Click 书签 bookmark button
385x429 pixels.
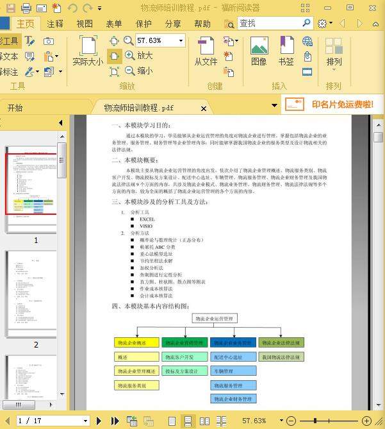(x=286, y=51)
